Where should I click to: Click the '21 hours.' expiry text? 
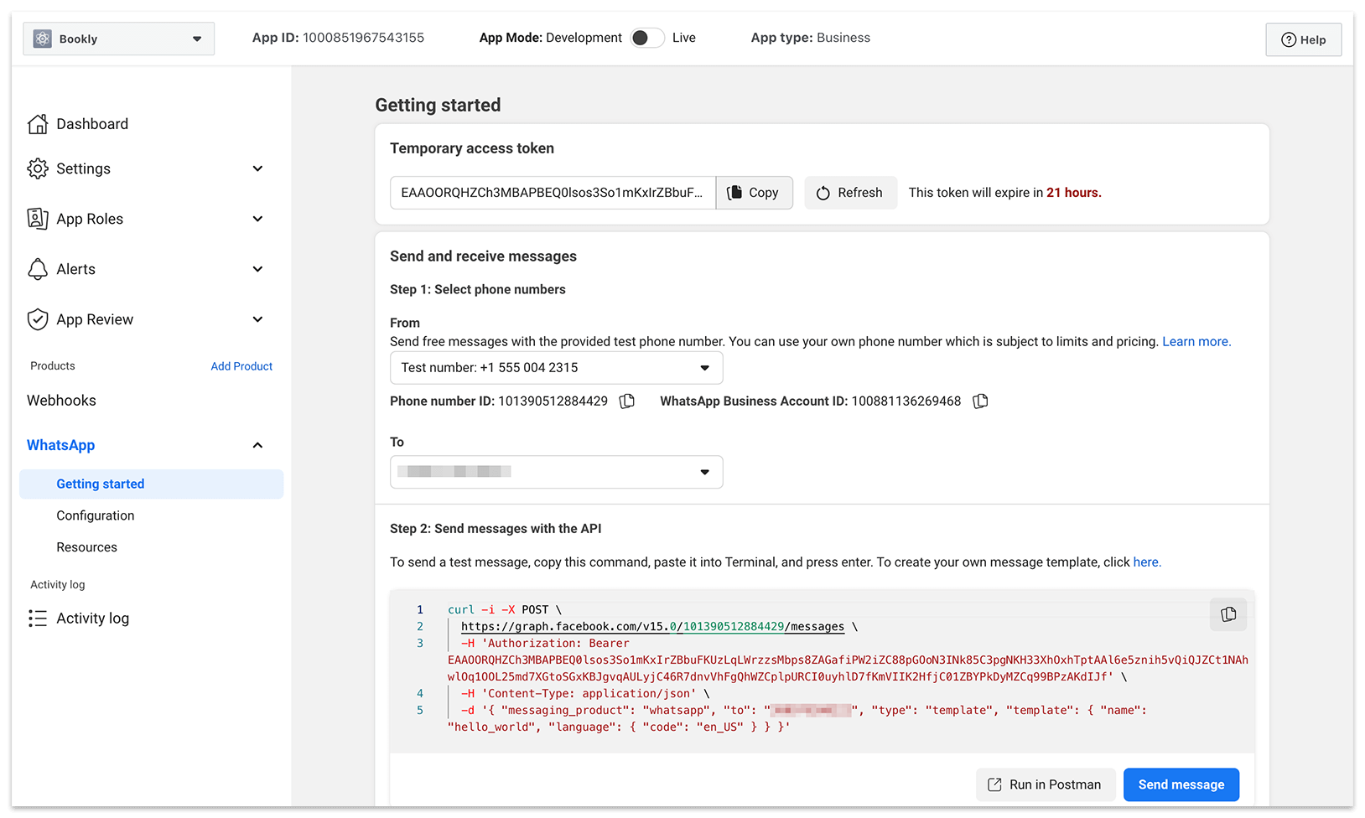tap(1073, 193)
